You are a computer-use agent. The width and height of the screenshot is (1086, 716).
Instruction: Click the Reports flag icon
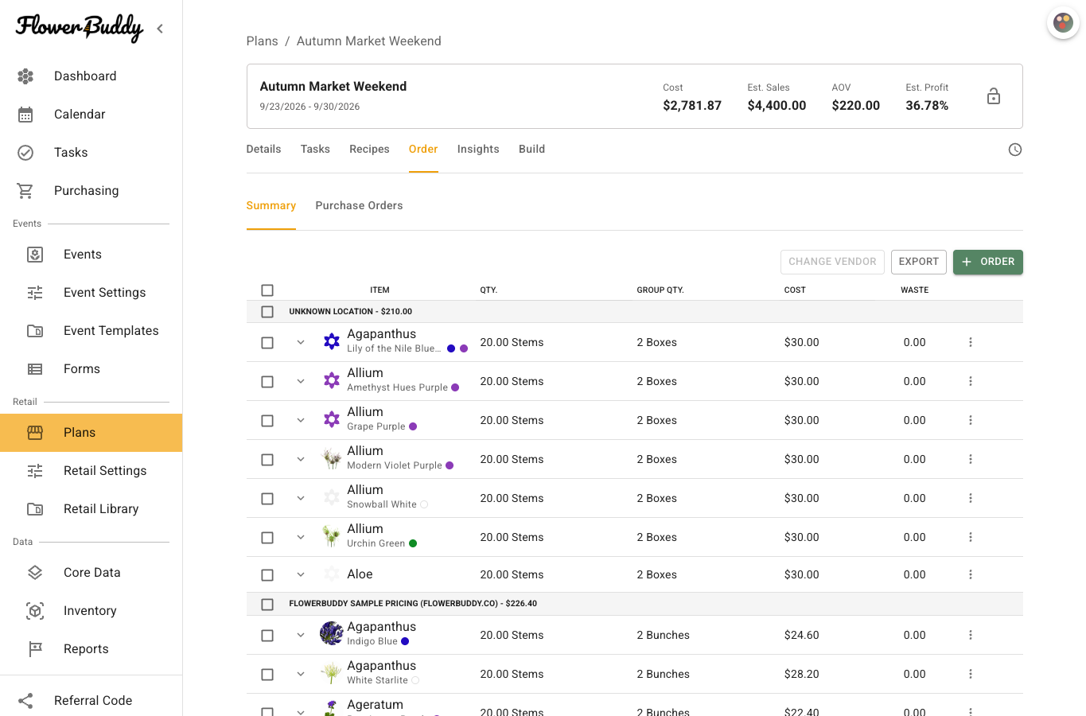(35, 649)
